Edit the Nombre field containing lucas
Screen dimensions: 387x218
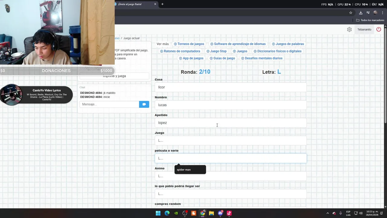pyautogui.click(x=230, y=105)
